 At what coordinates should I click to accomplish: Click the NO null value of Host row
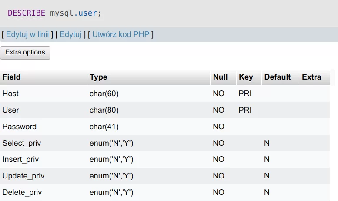tap(218, 94)
